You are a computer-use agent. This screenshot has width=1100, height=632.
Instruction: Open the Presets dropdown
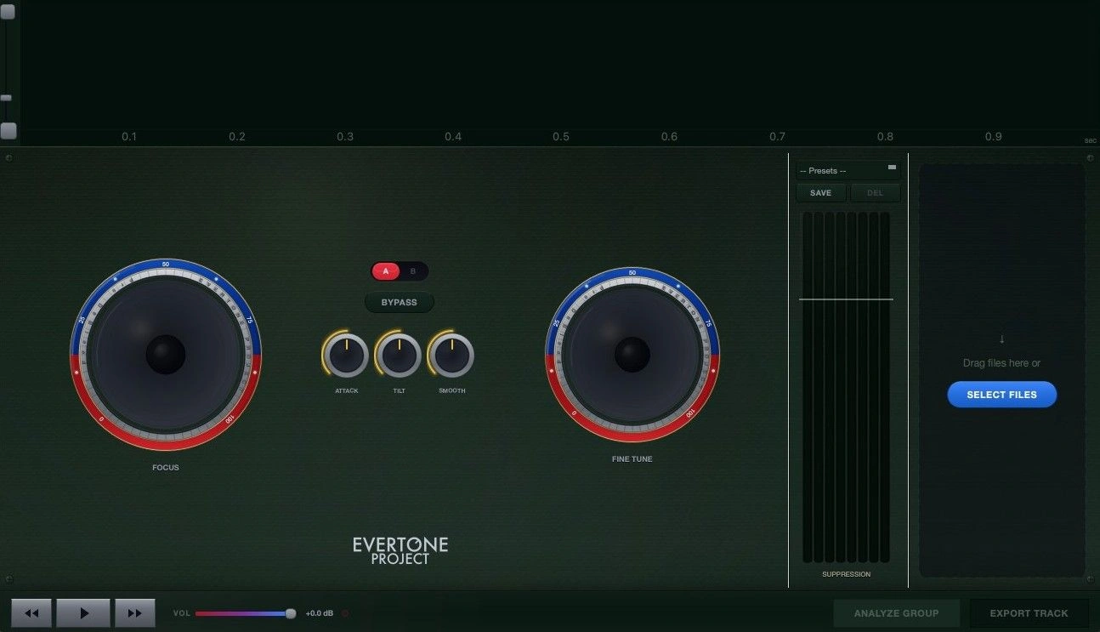point(848,170)
